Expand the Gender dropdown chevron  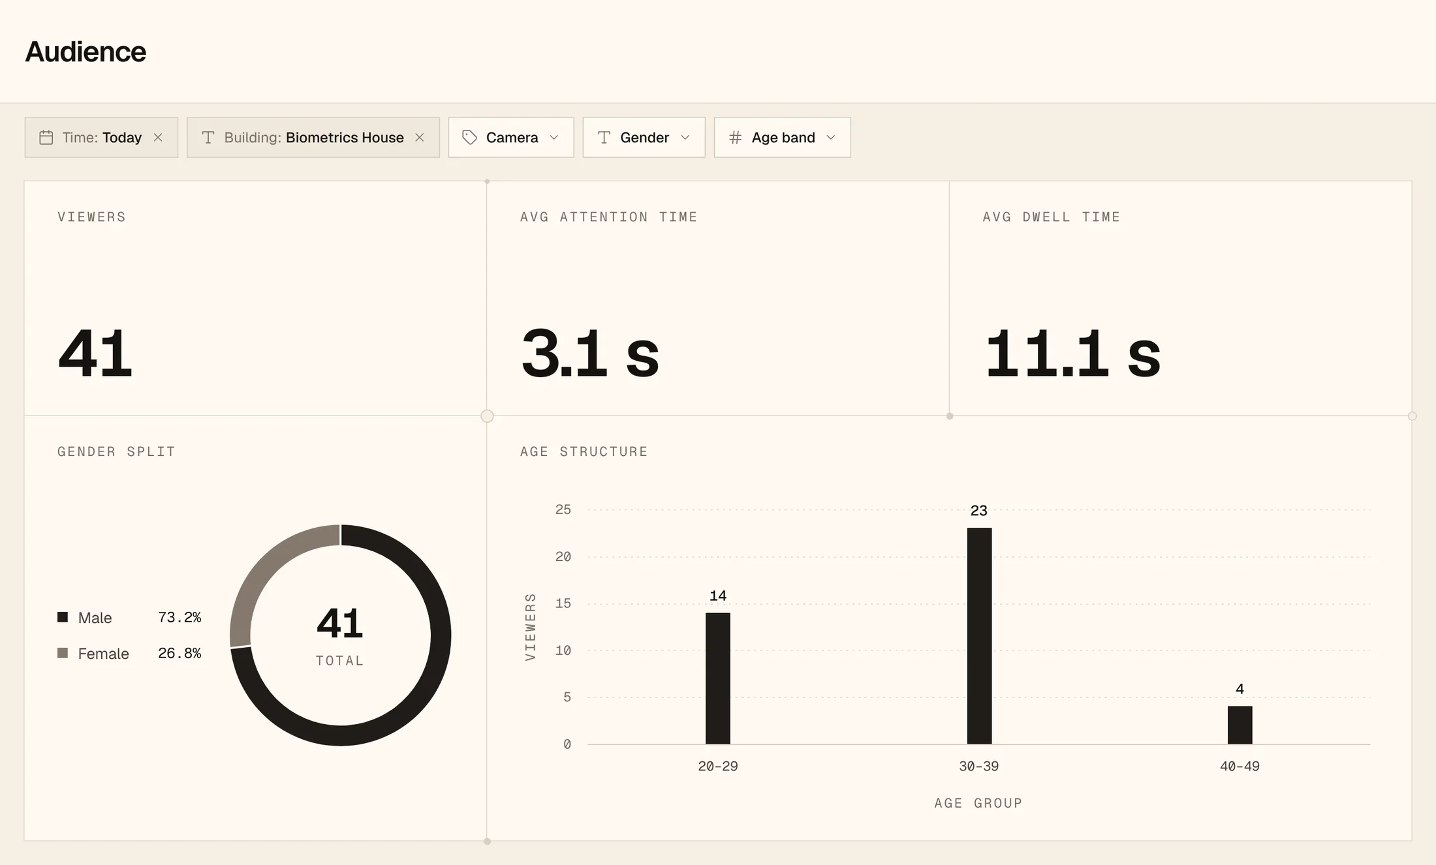685,138
